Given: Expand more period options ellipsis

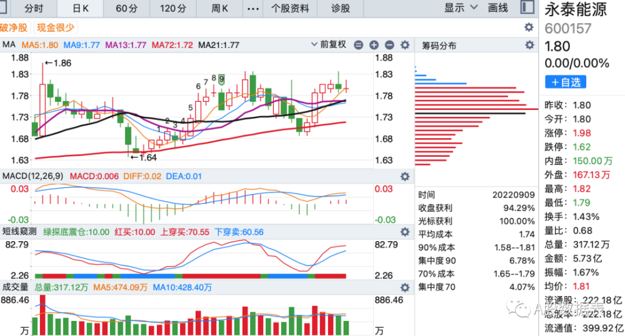Looking at the screenshot, I should pos(253,8).
